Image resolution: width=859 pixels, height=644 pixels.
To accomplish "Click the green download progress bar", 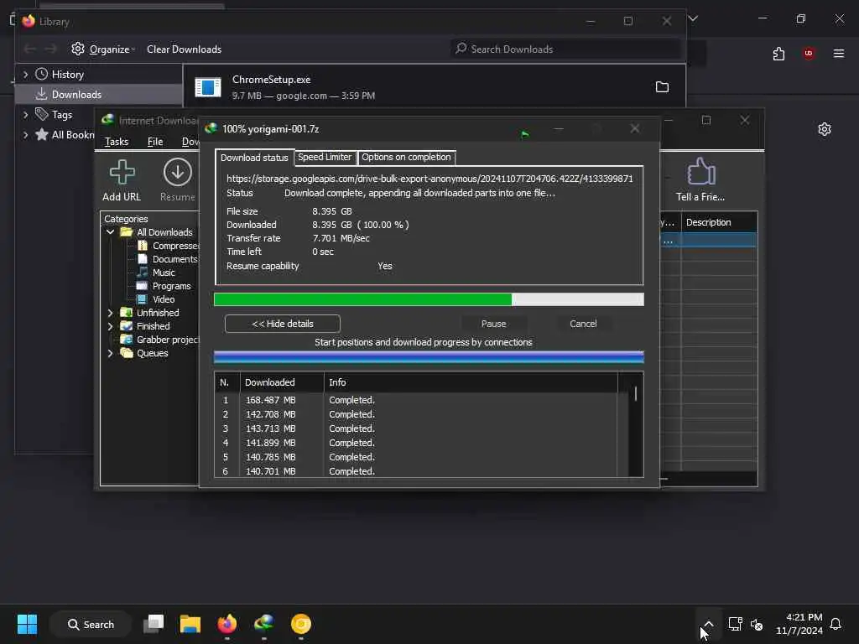I will pos(429,299).
